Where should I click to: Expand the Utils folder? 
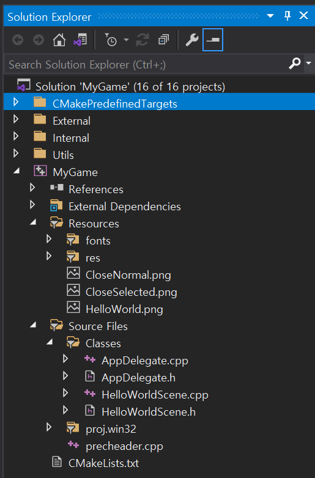click(16, 153)
